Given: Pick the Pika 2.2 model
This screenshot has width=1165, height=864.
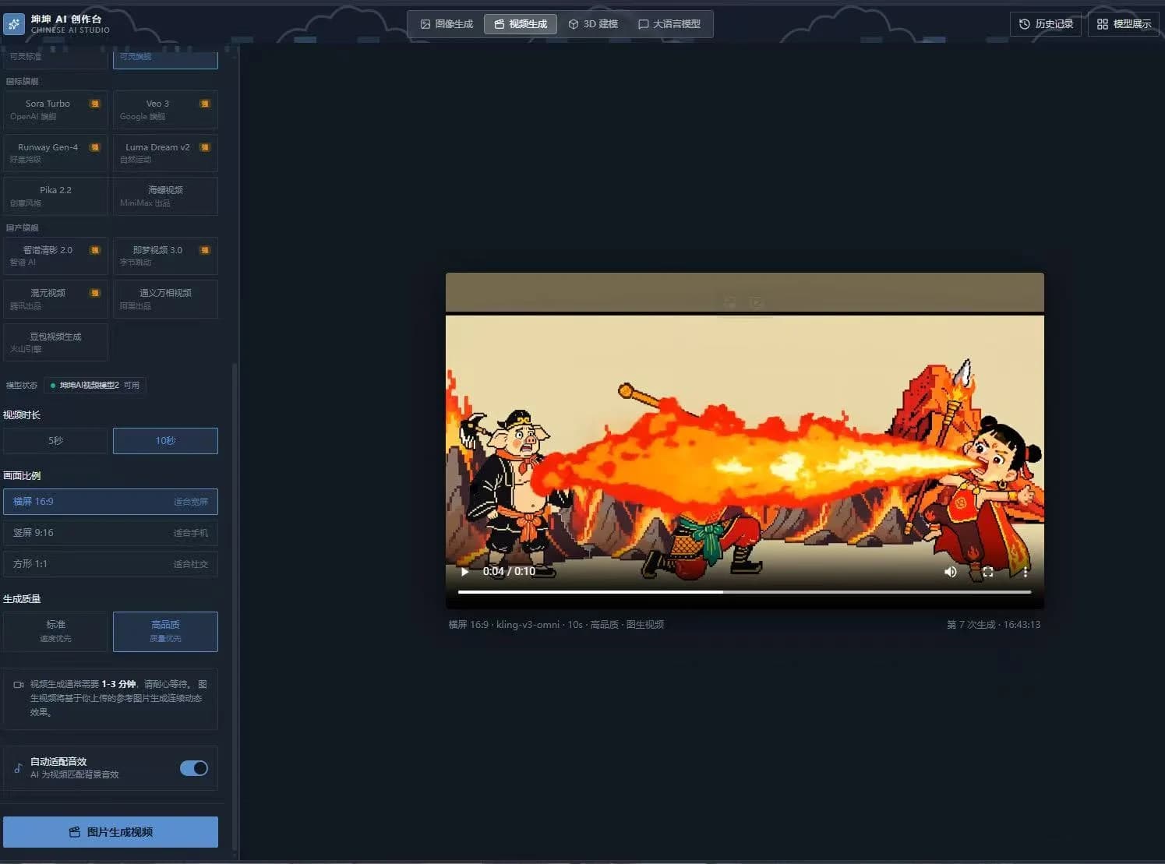Looking at the screenshot, I should pos(55,196).
